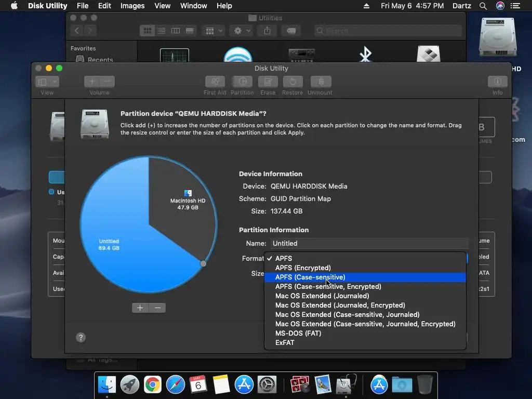Click the Partition toolbar icon
Screen dimensions: 532x399
(x=242, y=82)
